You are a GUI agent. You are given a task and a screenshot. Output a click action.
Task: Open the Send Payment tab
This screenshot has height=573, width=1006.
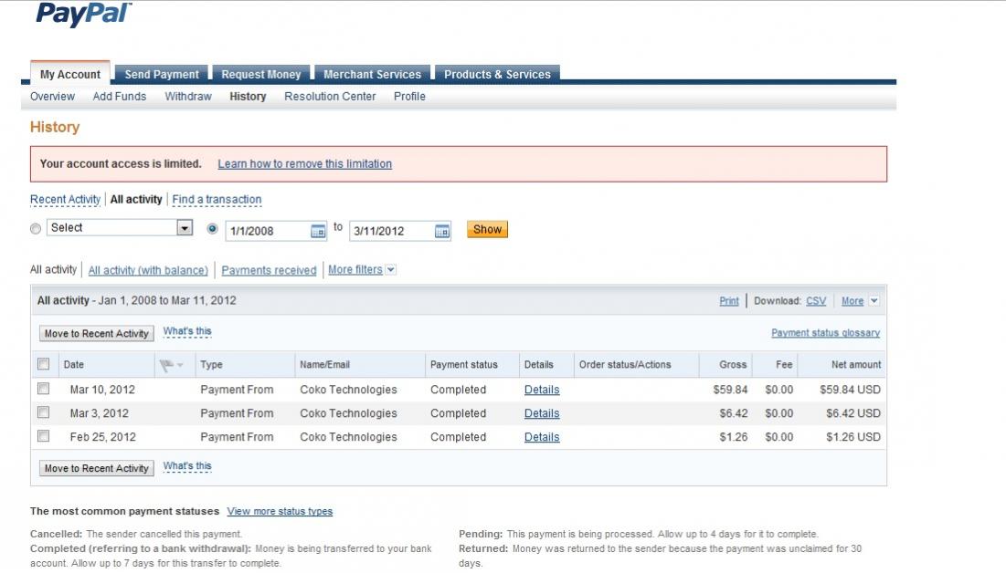162,74
